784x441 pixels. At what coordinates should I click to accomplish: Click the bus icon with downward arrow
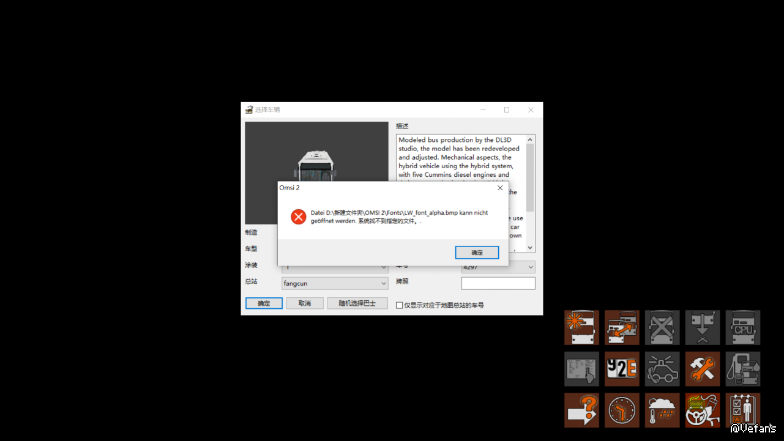click(x=703, y=327)
